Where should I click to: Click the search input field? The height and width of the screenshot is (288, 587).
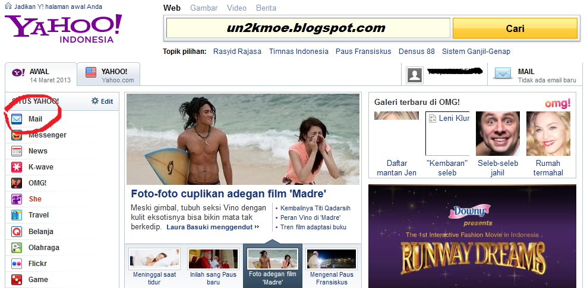(308, 28)
